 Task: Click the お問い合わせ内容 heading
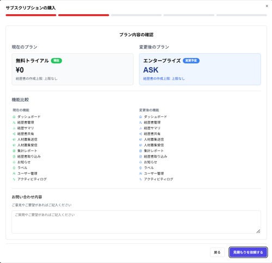click(27, 197)
